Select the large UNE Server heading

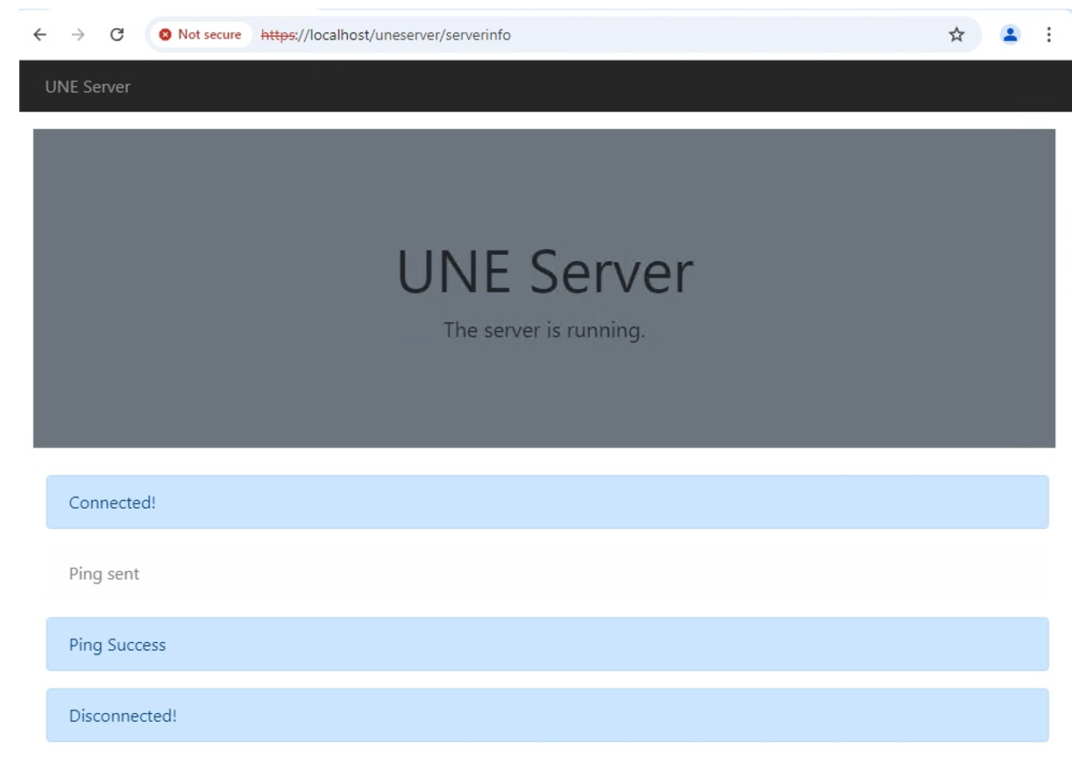pos(544,271)
